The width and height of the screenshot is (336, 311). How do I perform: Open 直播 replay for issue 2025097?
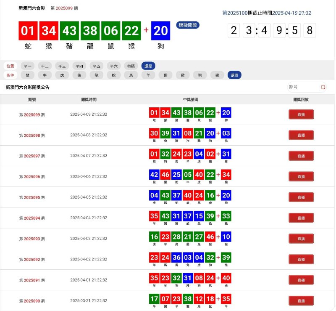301,156
